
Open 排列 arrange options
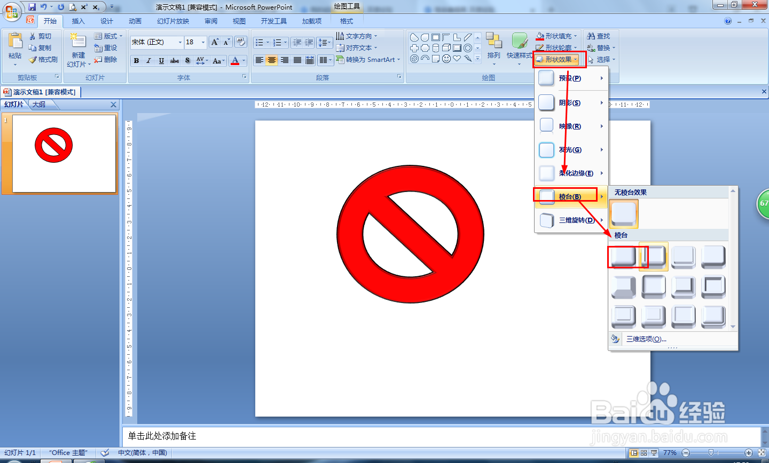tap(494, 48)
